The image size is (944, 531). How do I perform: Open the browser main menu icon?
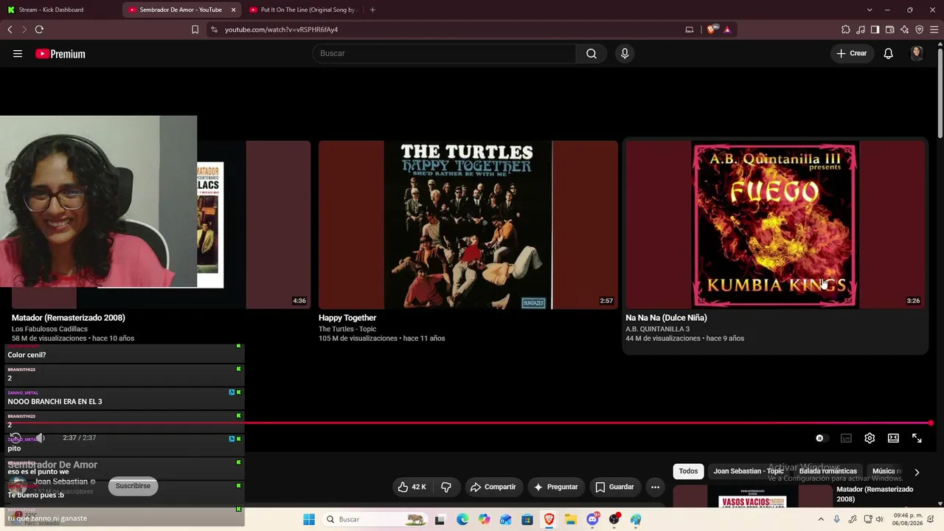pyautogui.click(x=934, y=29)
